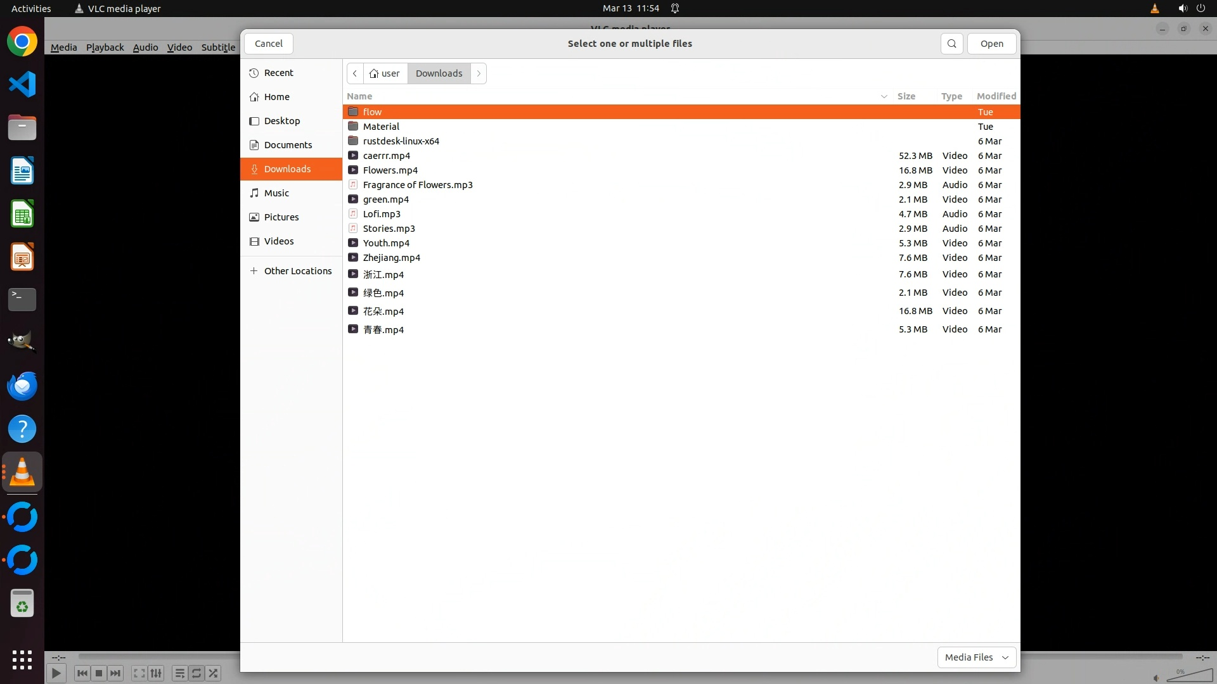Click the Open button
The image size is (1217, 684).
point(991,44)
